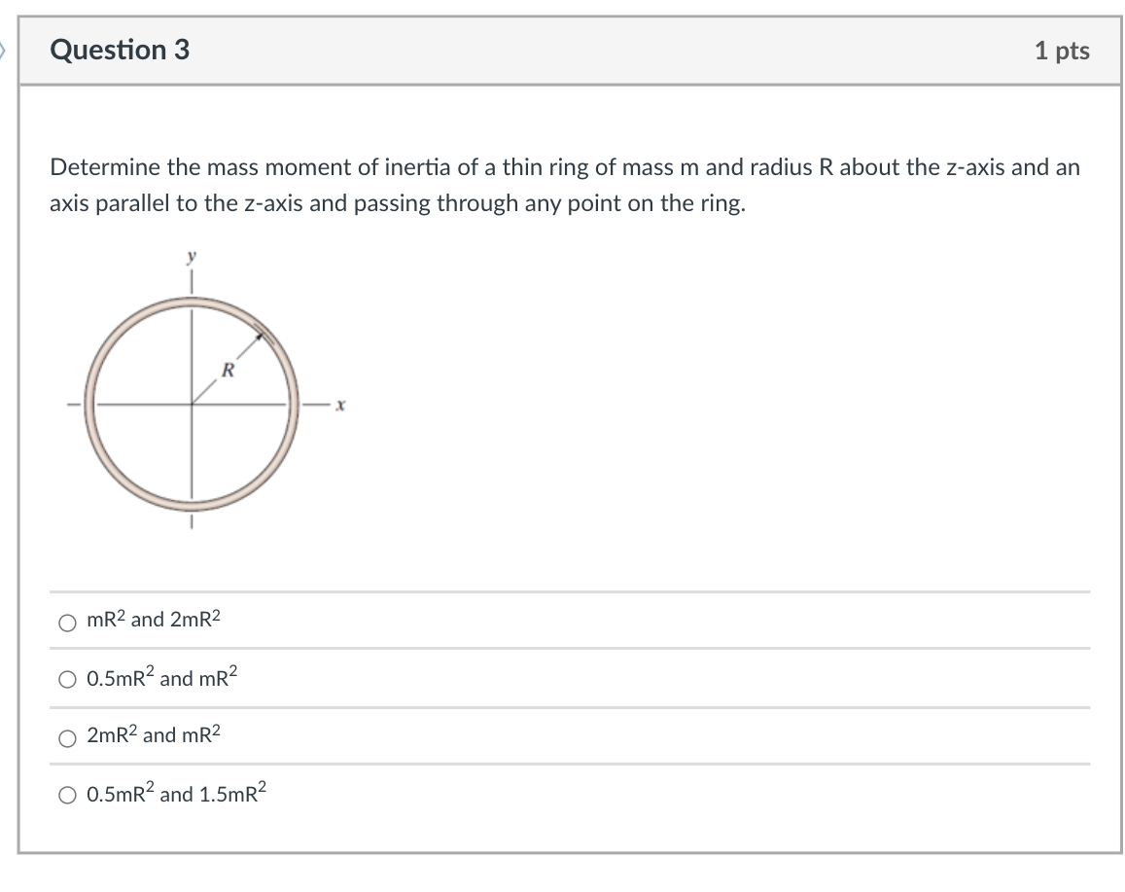Click the answer text "0.5mR² and mR²"
Screen dimensions: 1125x892
coord(162,677)
